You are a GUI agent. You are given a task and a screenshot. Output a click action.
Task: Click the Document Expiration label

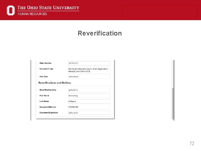tap(49, 113)
